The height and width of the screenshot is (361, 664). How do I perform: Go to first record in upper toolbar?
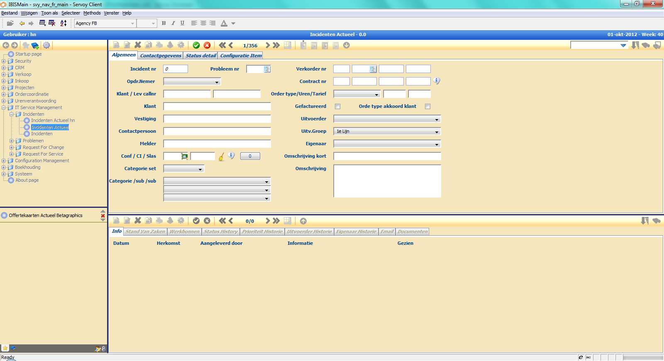tap(222, 45)
